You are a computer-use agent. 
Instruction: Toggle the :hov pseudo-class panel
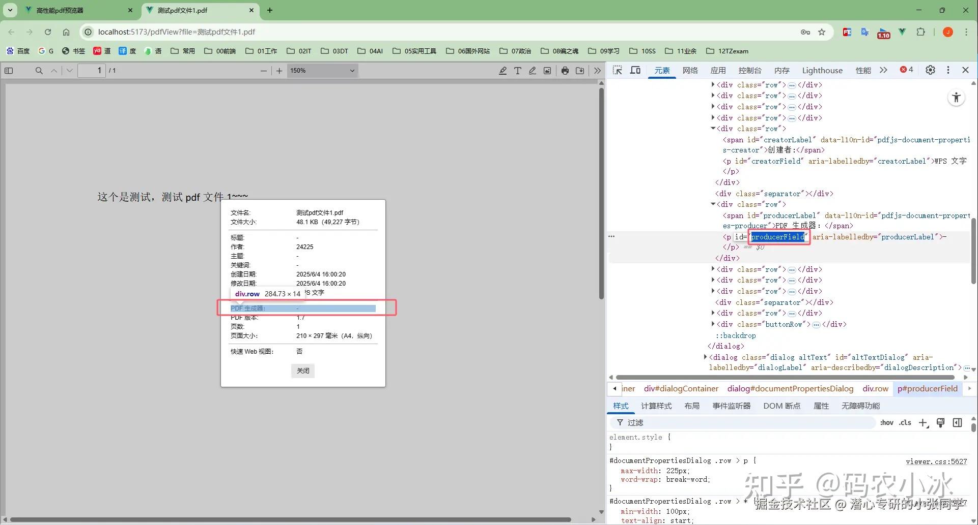point(887,422)
